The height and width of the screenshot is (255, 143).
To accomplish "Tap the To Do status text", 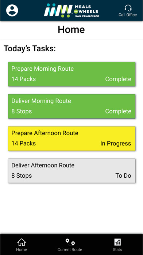I will coord(123,175).
